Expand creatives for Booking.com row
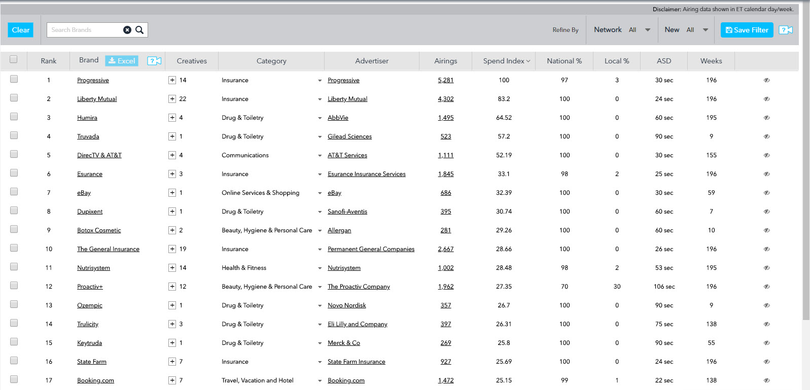The height and width of the screenshot is (390, 810). pyautogui.click(x=172, y=380)
